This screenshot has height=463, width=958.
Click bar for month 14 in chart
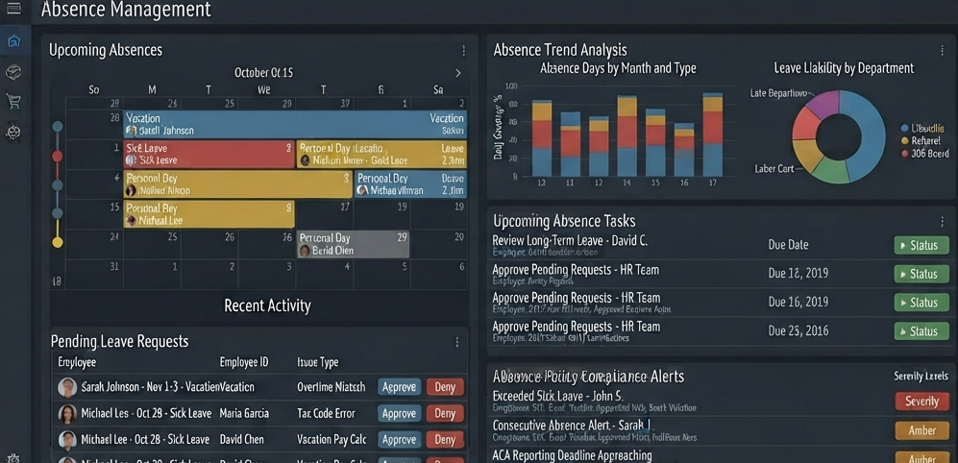coord(626,136)
